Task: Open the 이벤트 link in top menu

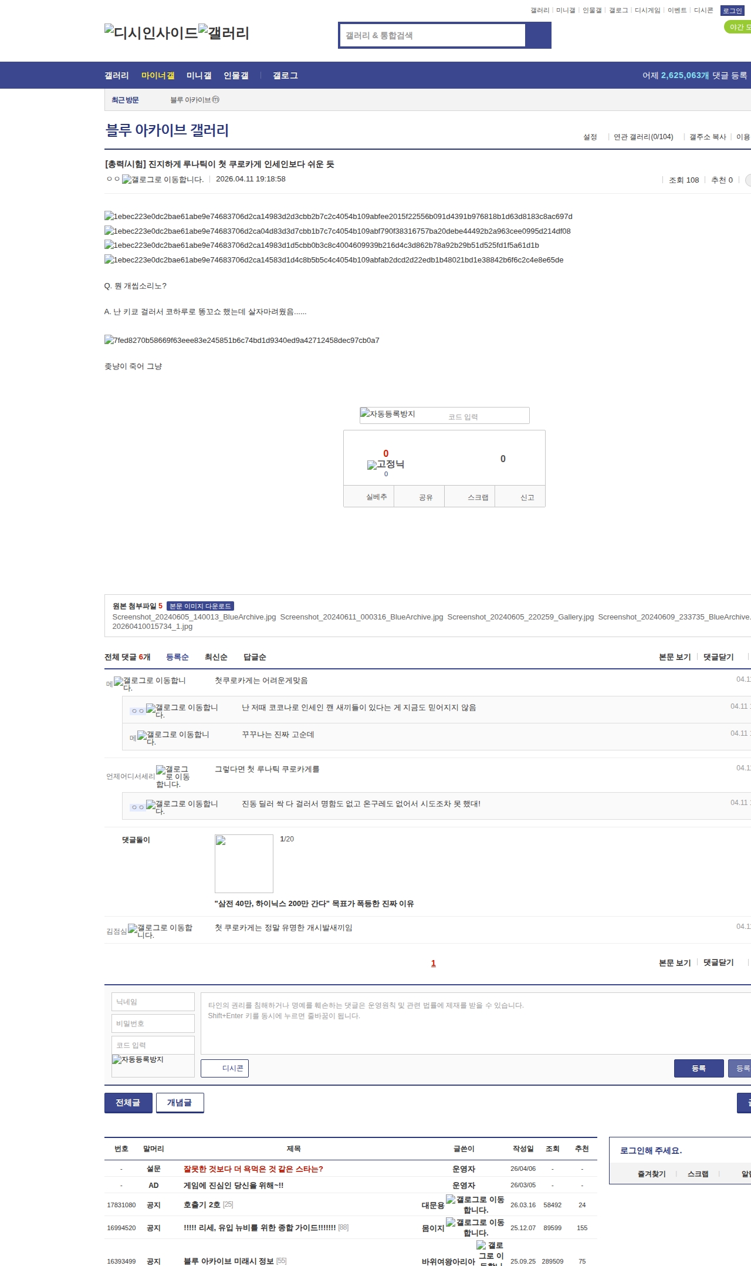Action: (x=677, y=11)
